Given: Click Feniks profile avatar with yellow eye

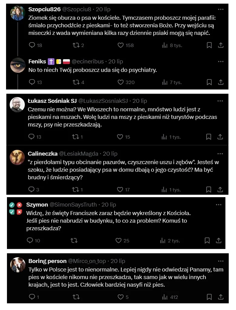Looking at the screenshot, I should (x=18, y=66).
